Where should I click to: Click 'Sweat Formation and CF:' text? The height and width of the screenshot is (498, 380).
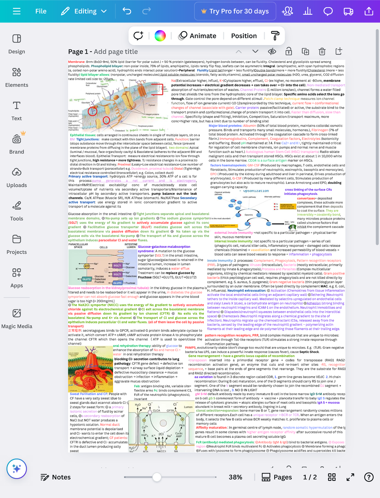coord(89,394)
